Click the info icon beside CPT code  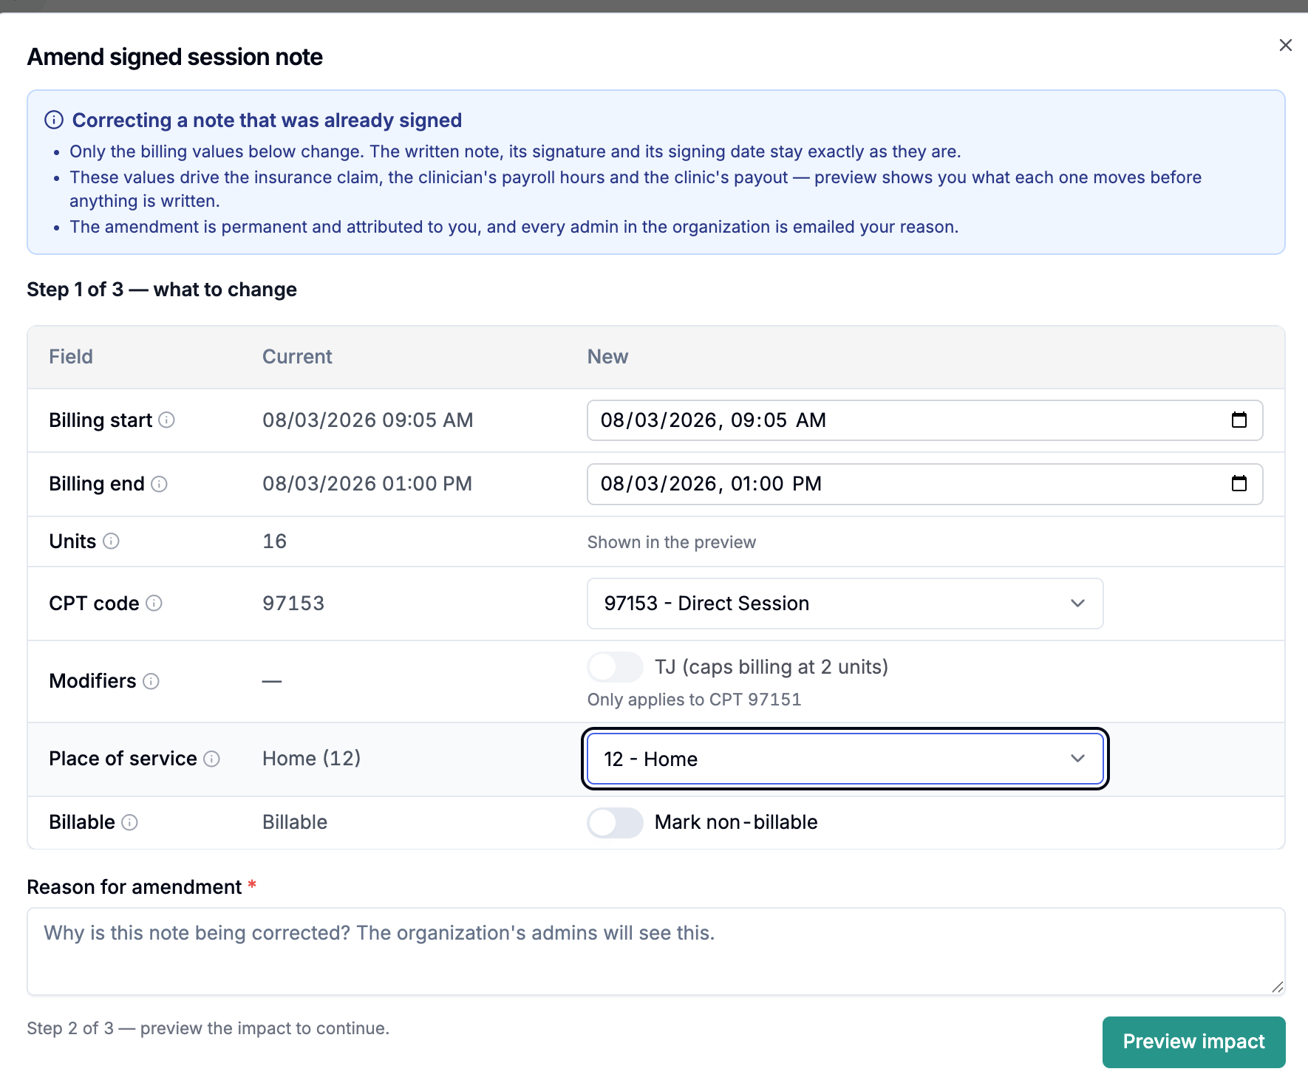[x=154, y=604]
